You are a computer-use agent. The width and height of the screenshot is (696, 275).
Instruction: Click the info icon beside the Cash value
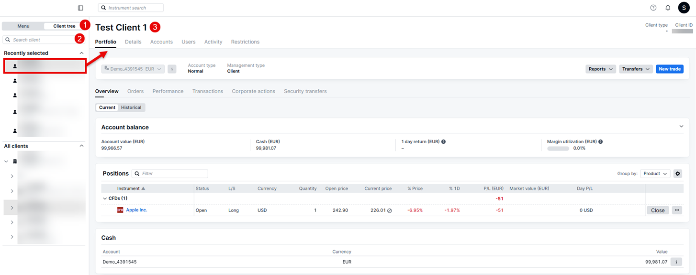click(x=676, y=262)
